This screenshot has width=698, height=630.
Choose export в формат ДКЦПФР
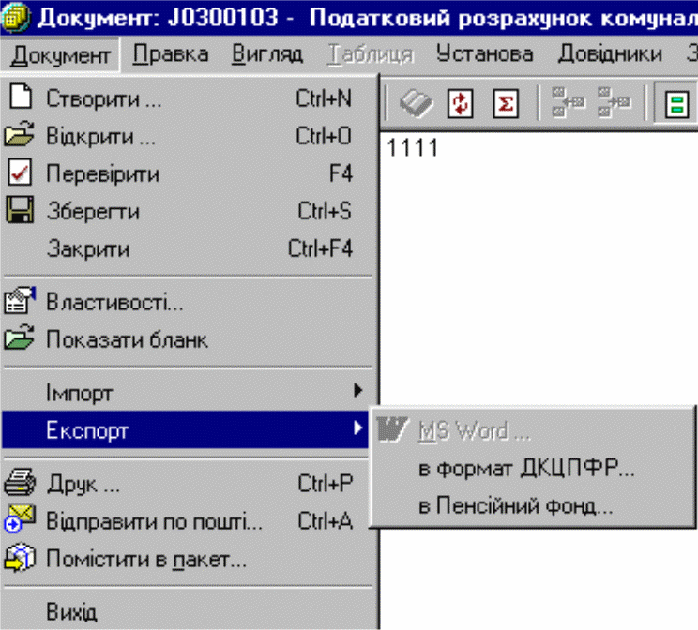tap(526, 470)
